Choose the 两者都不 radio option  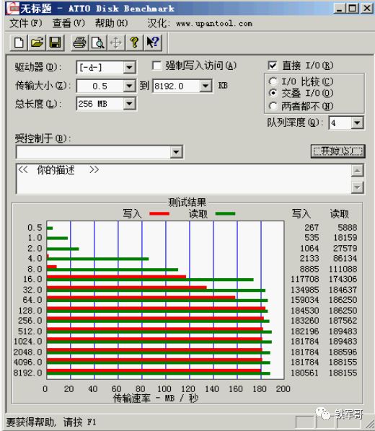click(x=273, y=106)
